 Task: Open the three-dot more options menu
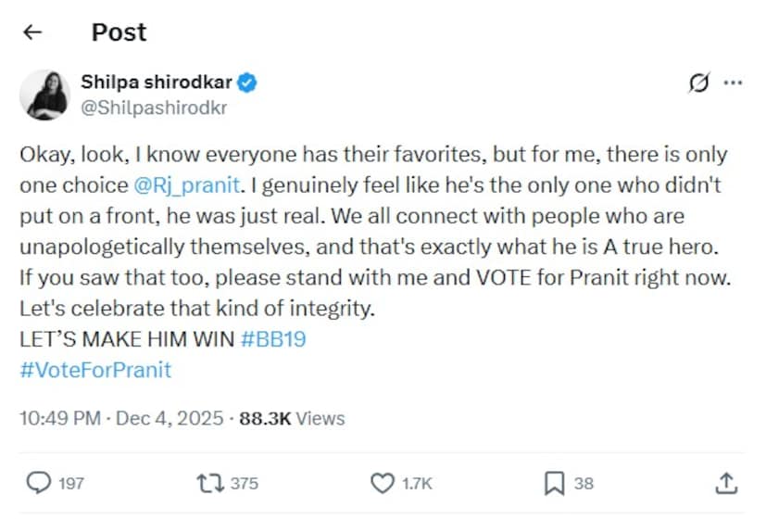point(733,83)
